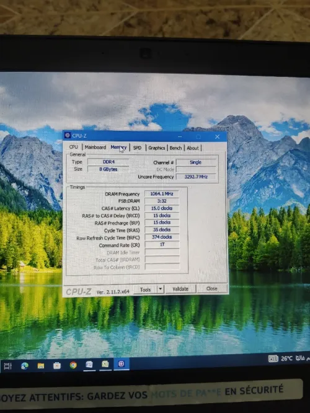Click the 26°C weather temperature
Viewport: 310px width, 413px height.
point(286,358)
